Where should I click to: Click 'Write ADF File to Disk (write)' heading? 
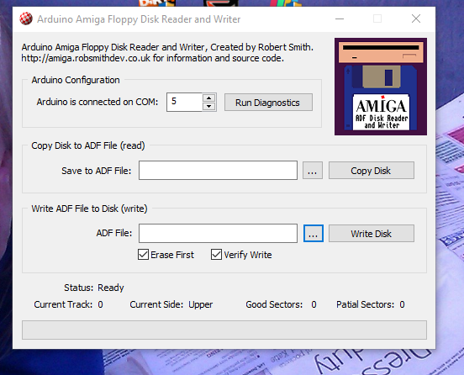click(89, 209)
